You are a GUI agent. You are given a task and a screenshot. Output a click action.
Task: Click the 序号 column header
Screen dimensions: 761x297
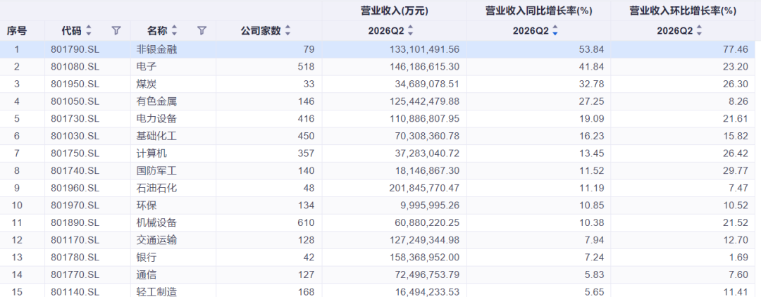tap(16, 31)
